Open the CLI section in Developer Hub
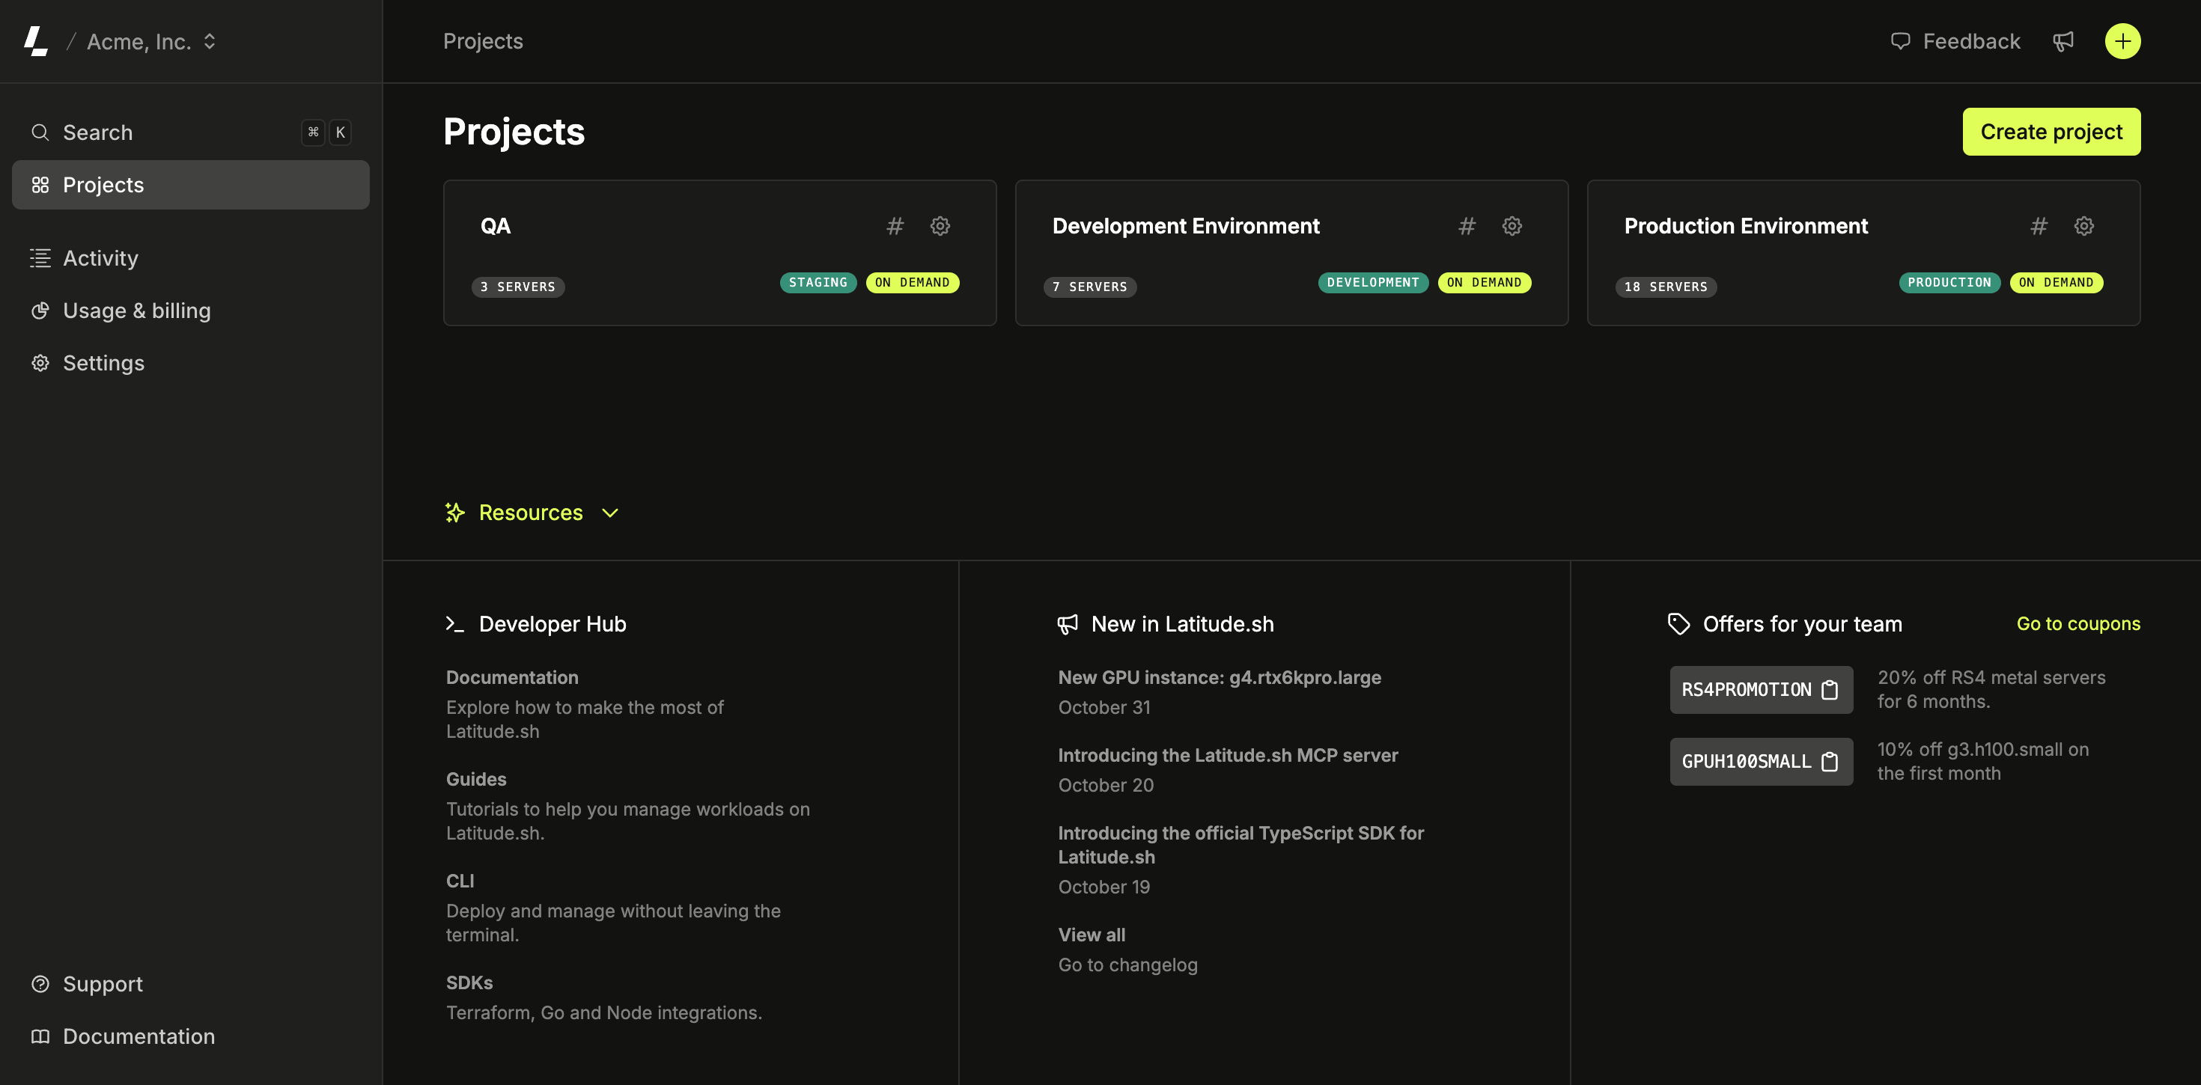This screenshot has height=1085, width=2201. [460, 880]
